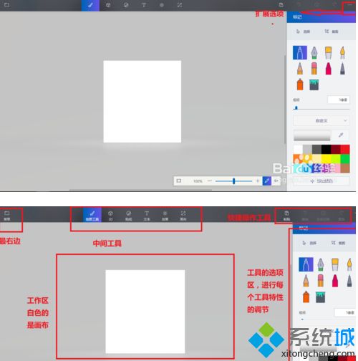
Task: Choose the Oil brush in the top screenshot
Action: pyautogui.click(x=329, y=52)
